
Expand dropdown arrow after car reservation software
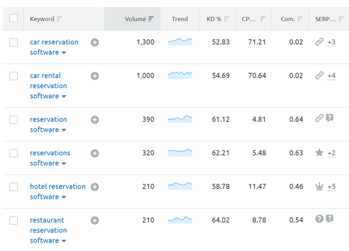[x=64, y=53]
